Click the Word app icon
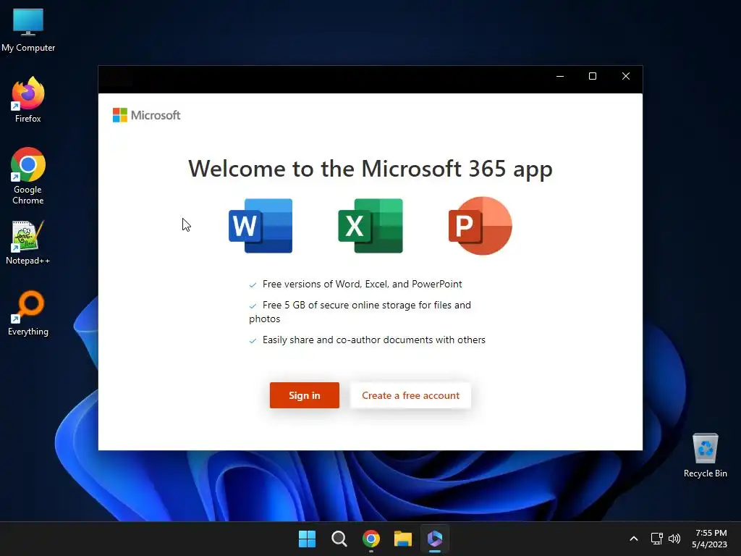Viewport: 741px width, 556px height. pyautogui.click(x=261, y=226)
